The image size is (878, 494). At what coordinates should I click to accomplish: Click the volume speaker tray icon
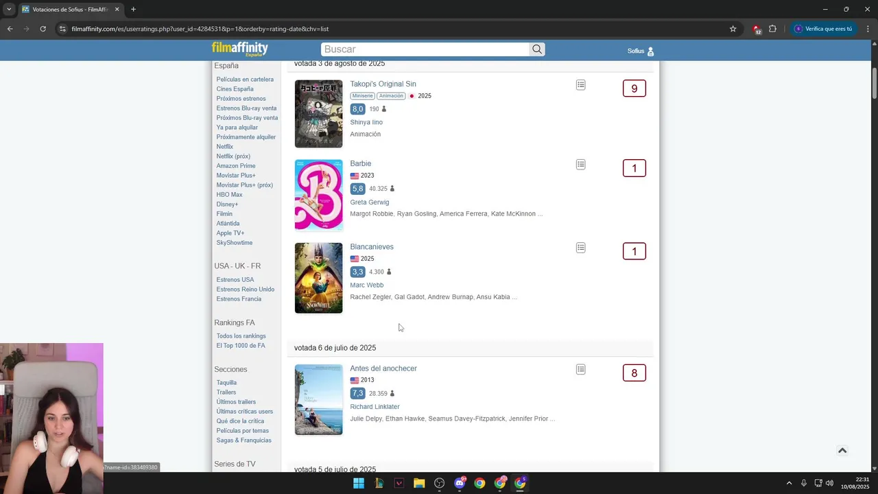(829, 483)
